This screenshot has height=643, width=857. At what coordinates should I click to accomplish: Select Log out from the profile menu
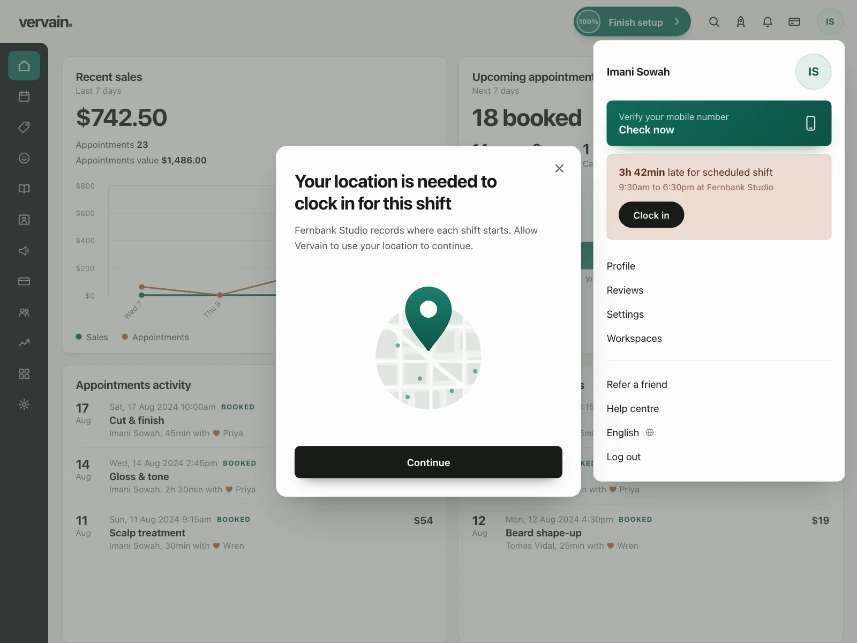623,457
